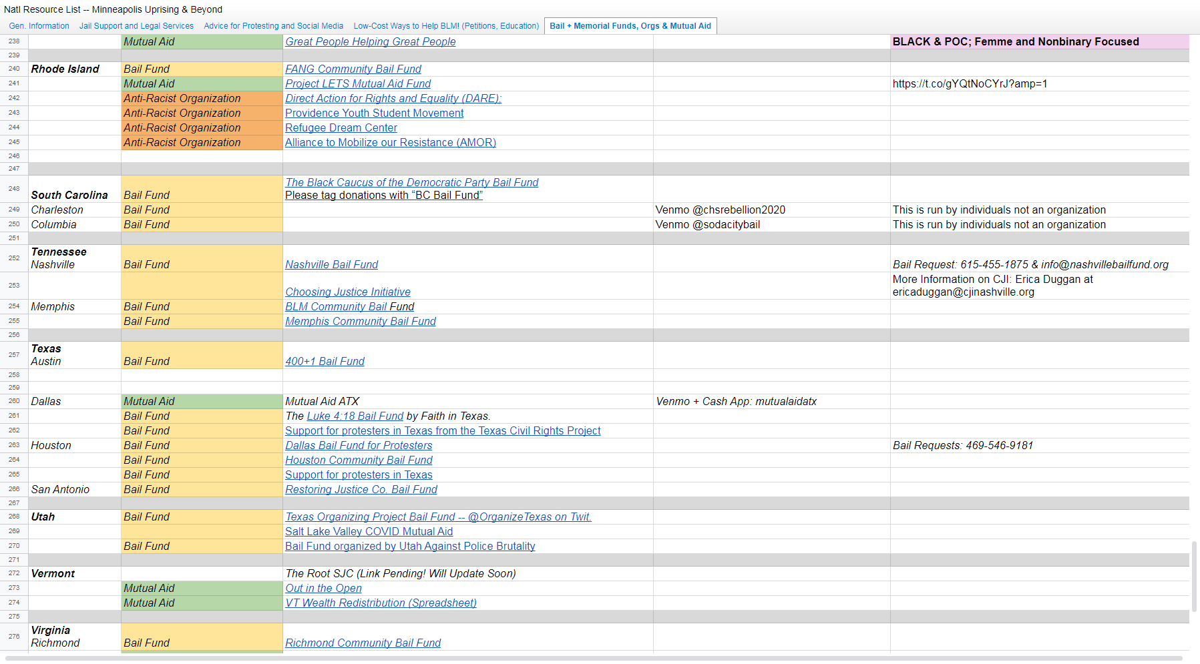
Task: Select the Venmo + Cash App: mutualaidatx cell
Action: point(771,401)
